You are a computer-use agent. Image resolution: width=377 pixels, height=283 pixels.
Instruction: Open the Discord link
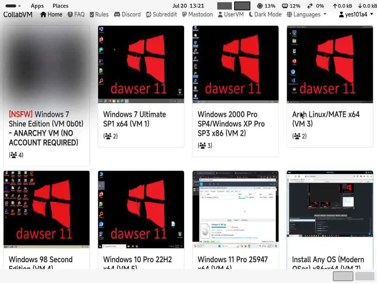[x=127, y=14]
